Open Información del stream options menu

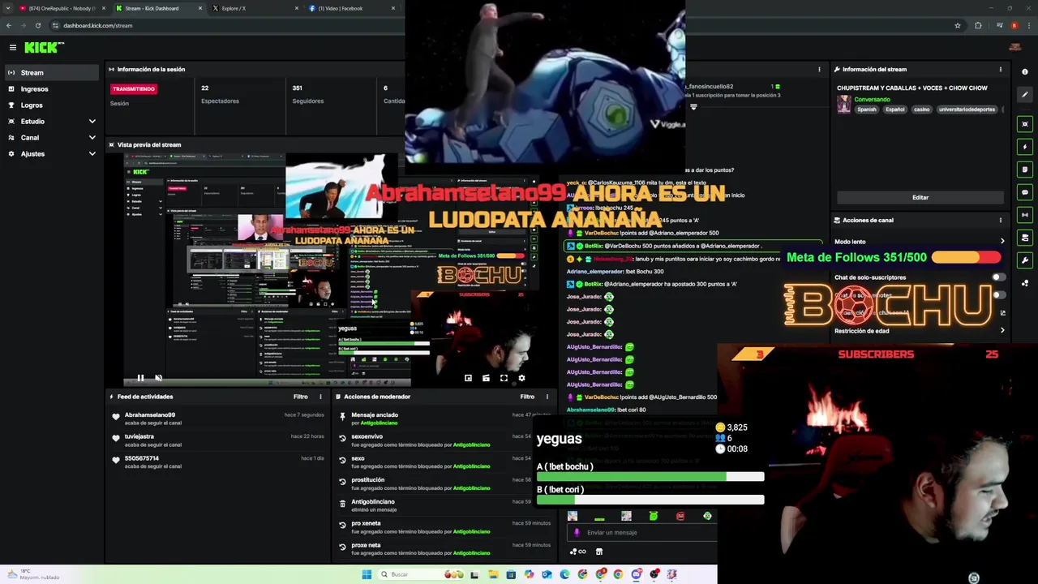[x=1001, y=69]
